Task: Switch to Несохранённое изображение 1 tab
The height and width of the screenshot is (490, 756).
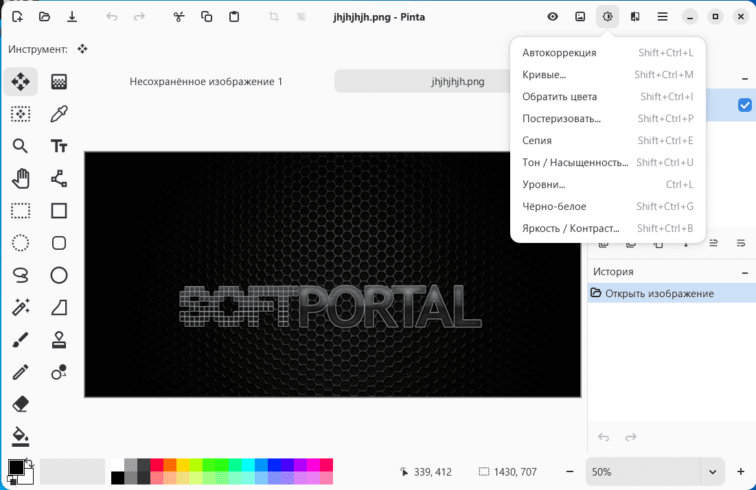Action: coord(206,82)
